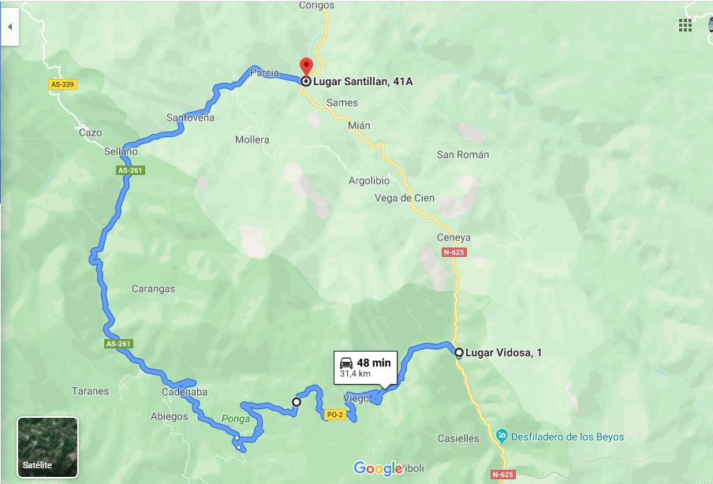Viewport: 713px width, 484px height.
Task: Click the upper AS-261 road shield
Action: 130,170
